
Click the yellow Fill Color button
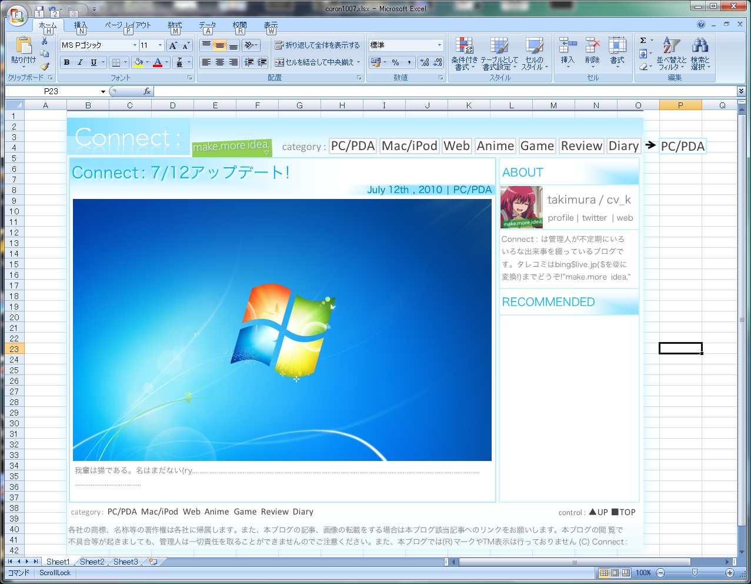click(138, 62)
